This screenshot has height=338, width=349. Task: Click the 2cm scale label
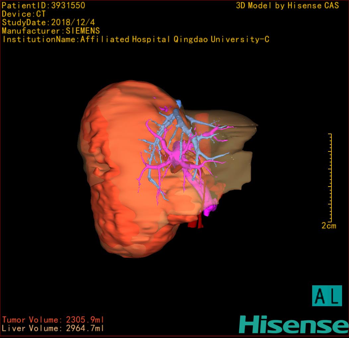tap(328, 226)
